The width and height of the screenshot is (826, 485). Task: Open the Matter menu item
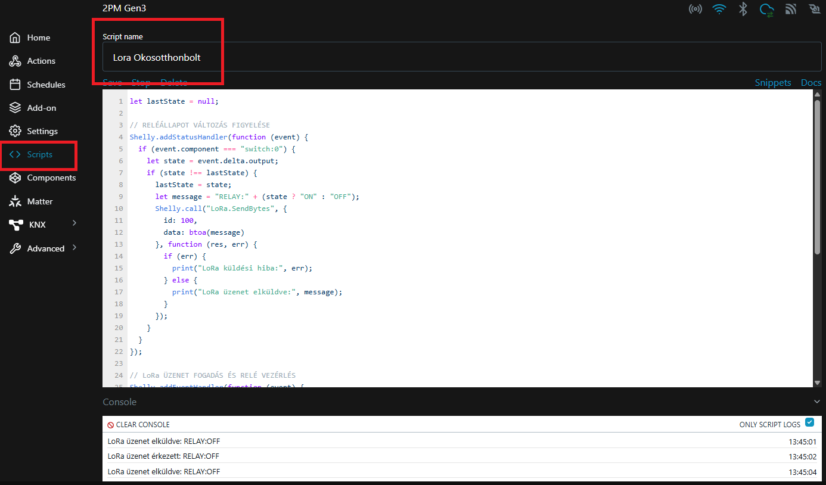[x=40, y=201]
